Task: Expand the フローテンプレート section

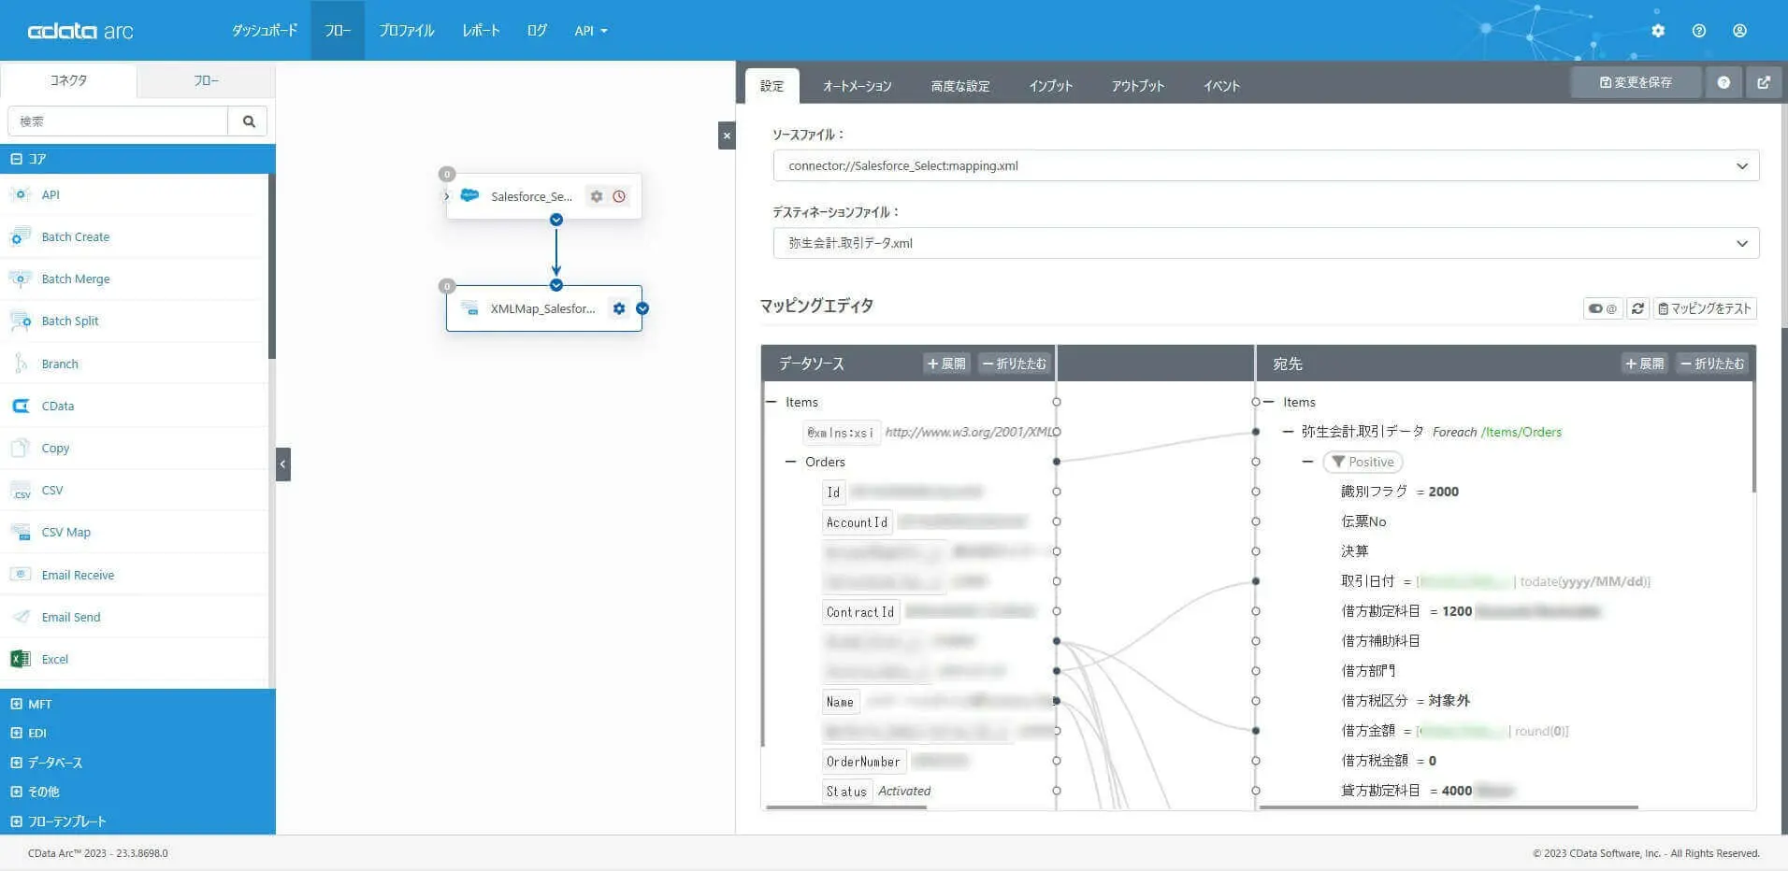Action: 17,821
